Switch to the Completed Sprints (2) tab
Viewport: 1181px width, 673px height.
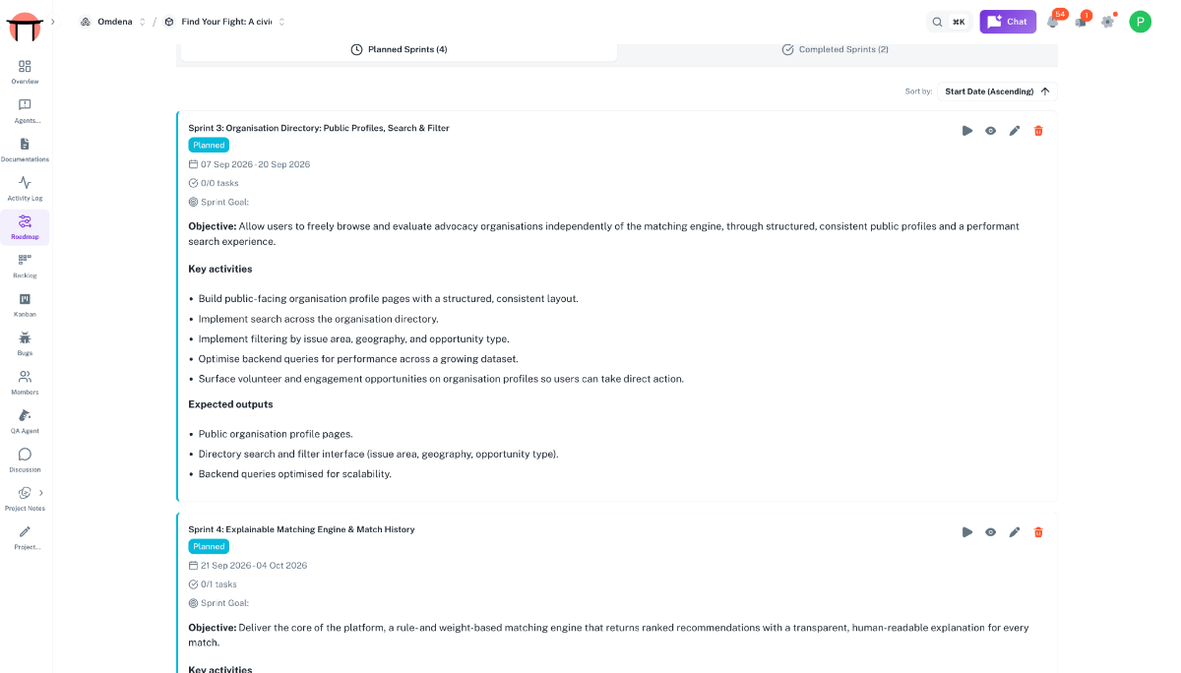pyautogui.click(x=835, y=49)
